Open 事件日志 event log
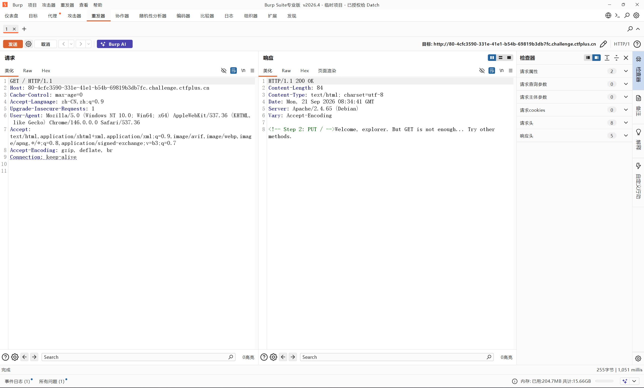This screenshot has width=644, height=388. [x=17, y=381]
